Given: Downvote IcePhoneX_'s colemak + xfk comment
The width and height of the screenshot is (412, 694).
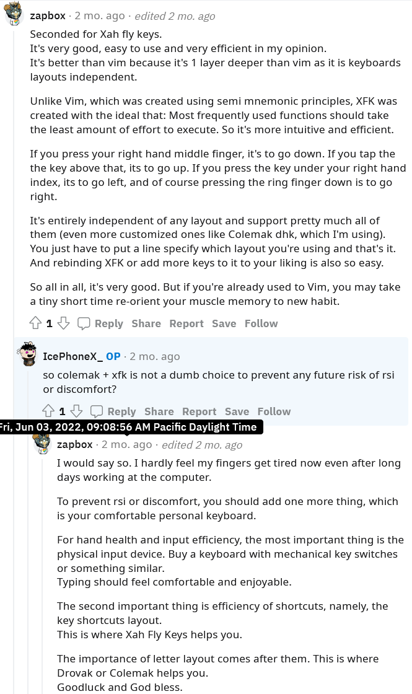Looking at the screenshot, I should click(x=77, y=411).
